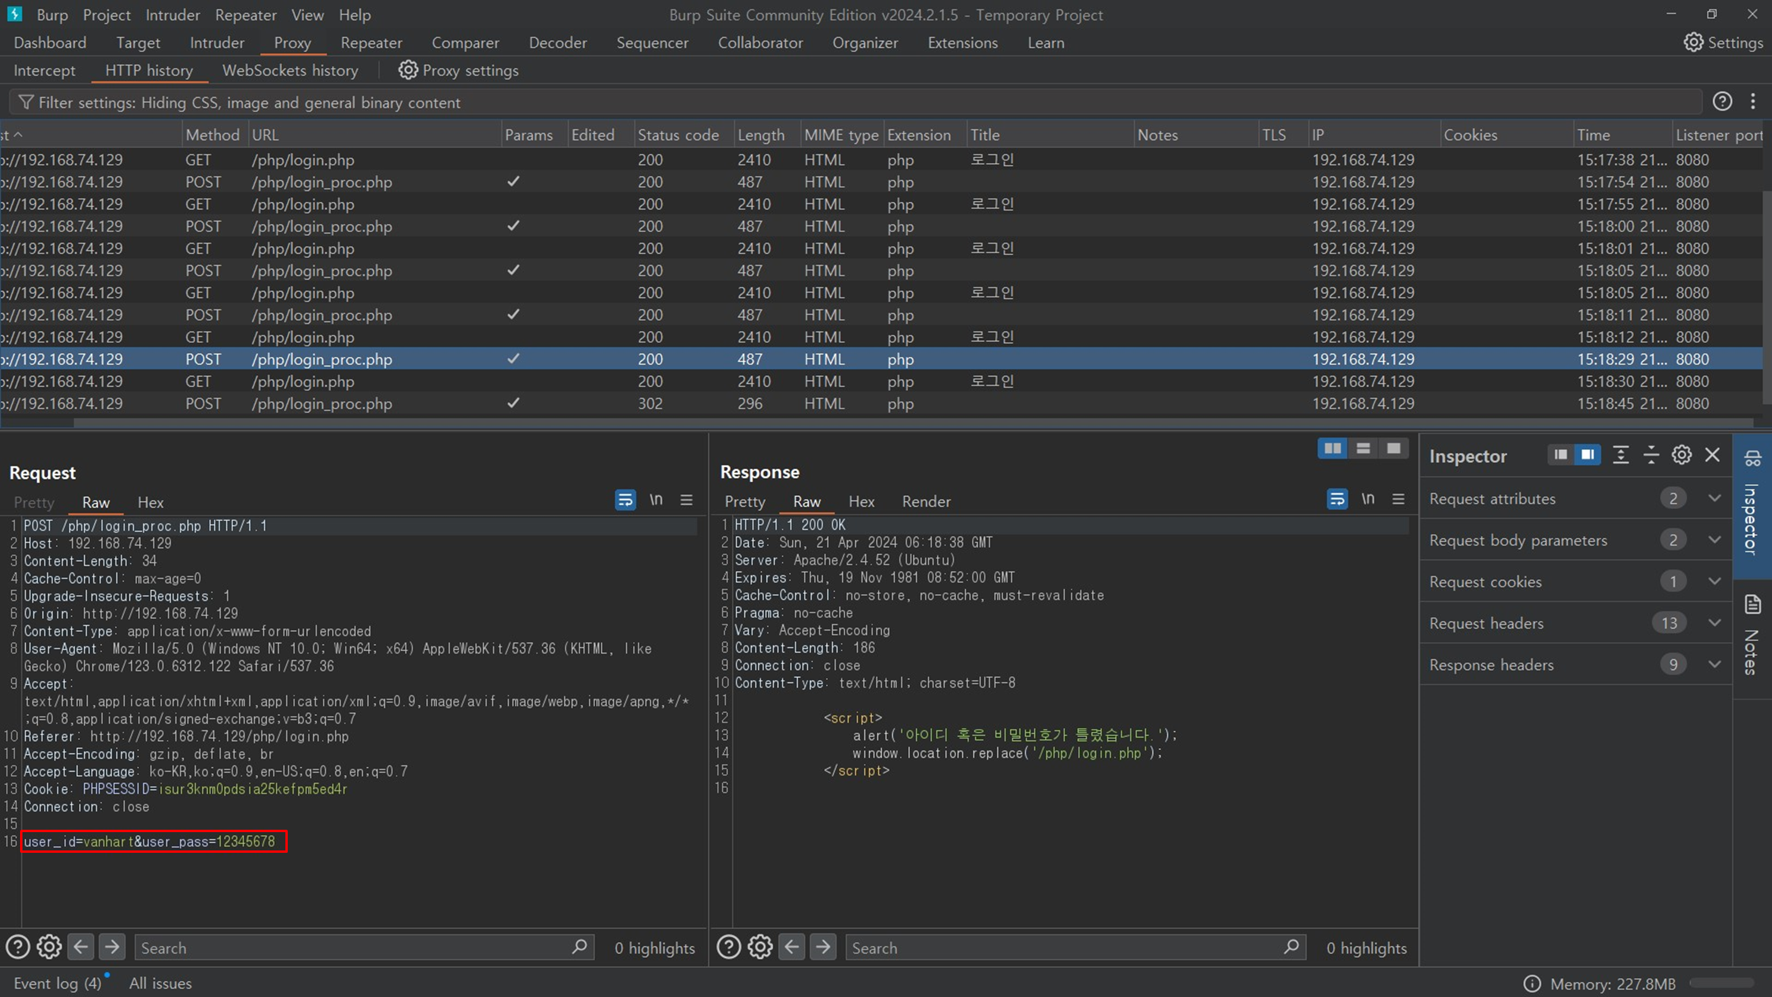Switch to the side-by-side request/response layout

[x=1332, y=449]
